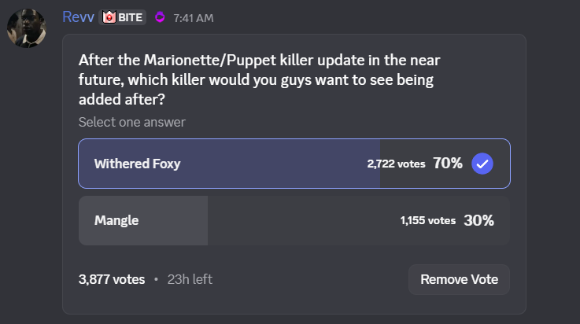Click Revv's profile avatar
This screenshot has height=324, width=580.
[26, 28]
